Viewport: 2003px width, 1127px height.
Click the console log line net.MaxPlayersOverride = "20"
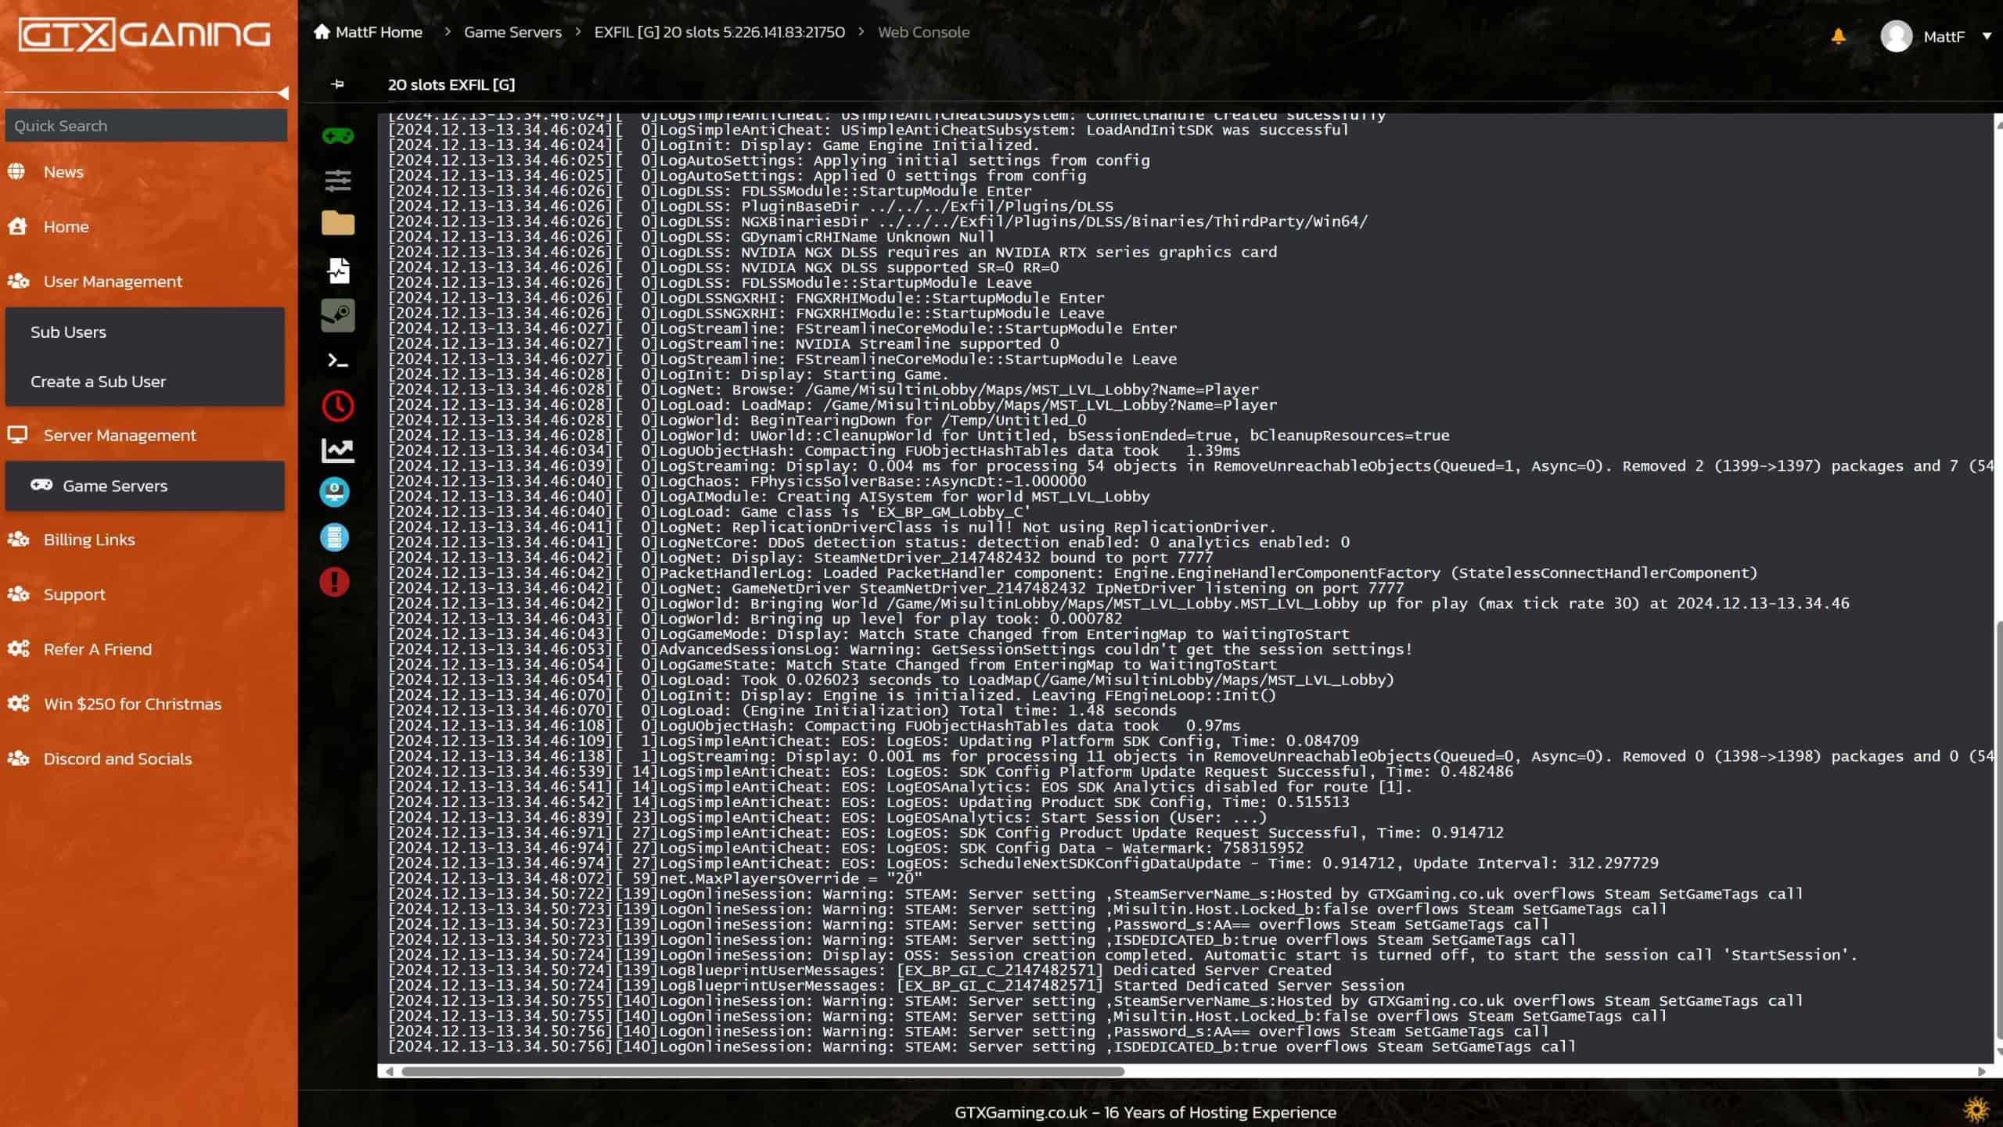pos(655,879)
